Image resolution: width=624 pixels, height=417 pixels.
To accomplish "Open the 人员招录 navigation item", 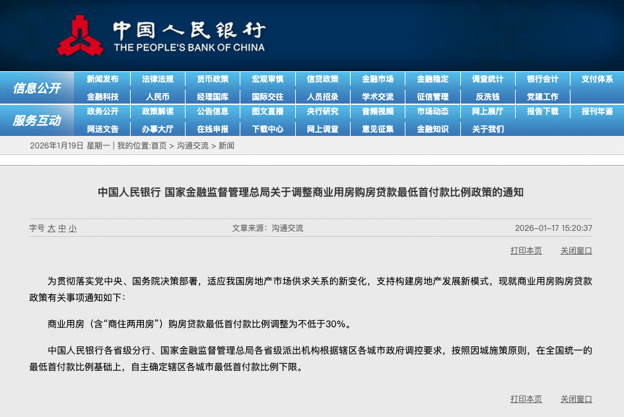I will point(323,96).
